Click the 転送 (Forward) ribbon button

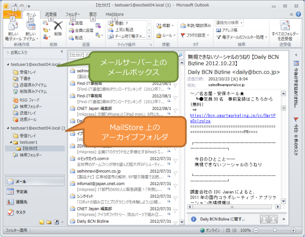(x=79, y=37)
